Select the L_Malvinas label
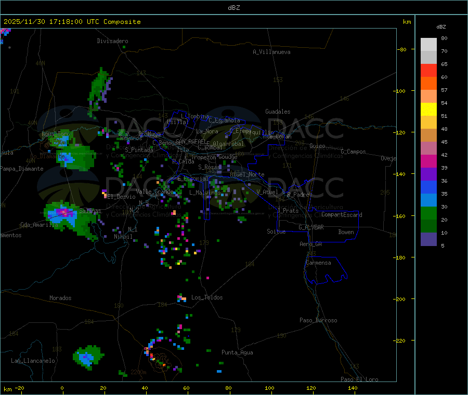This screenshot has width=468, height=395. pos(205,193)
